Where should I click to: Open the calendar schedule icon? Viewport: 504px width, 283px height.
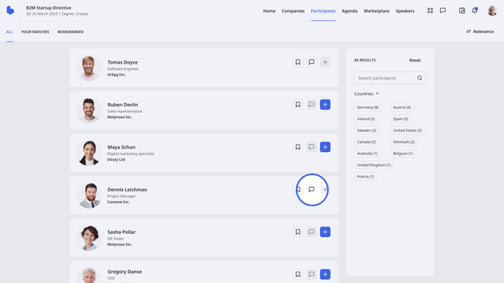click(462, 10)
